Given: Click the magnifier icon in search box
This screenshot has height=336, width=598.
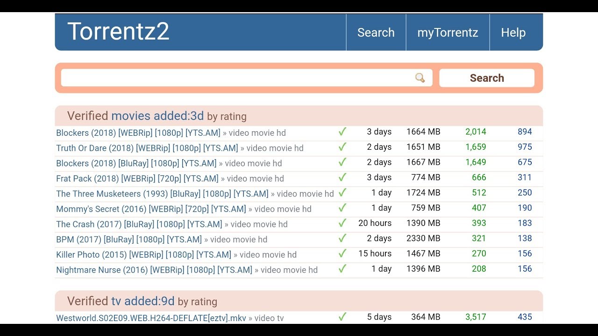Looking at the screenshot, I should tap(420, 78).
